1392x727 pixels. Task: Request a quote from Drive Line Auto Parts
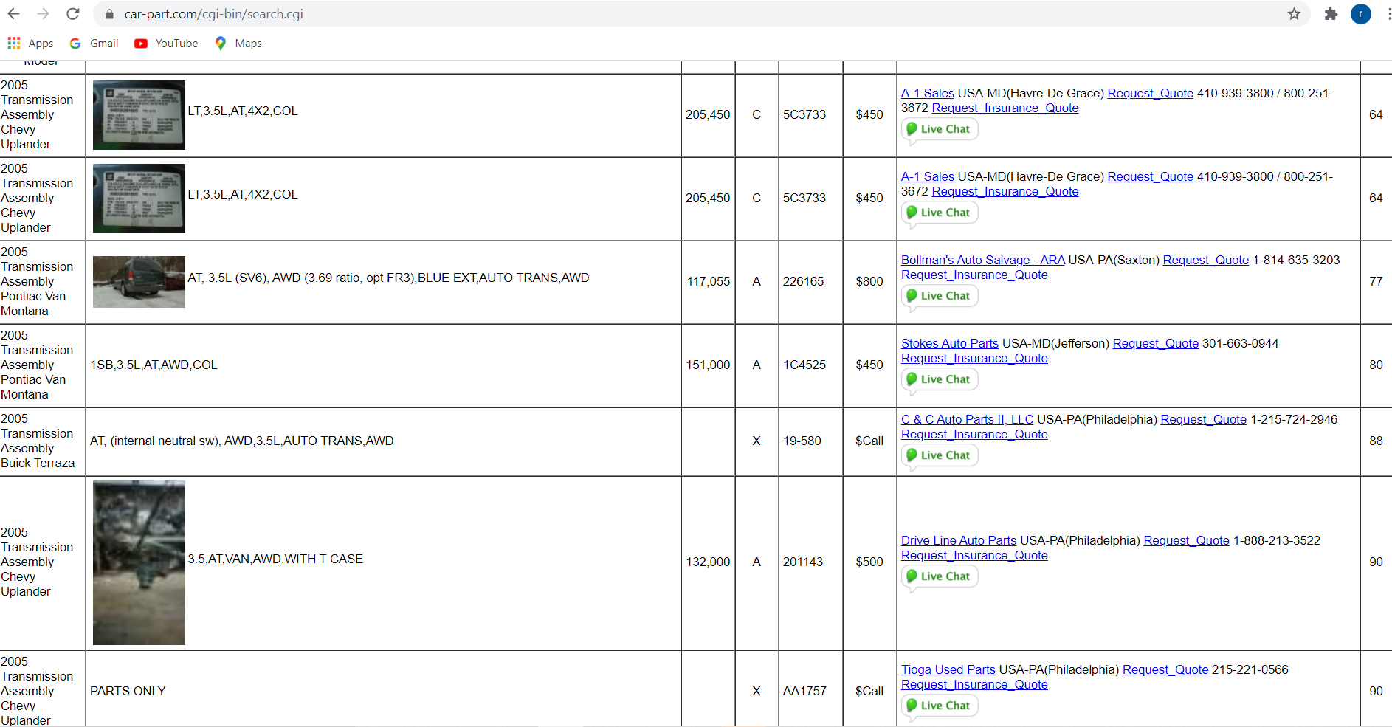pyautogui.click(x=1187, y=540)
